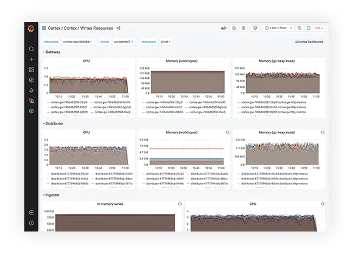
Task: Open the Last 1 hour time picker
Action: click(278, 28)
